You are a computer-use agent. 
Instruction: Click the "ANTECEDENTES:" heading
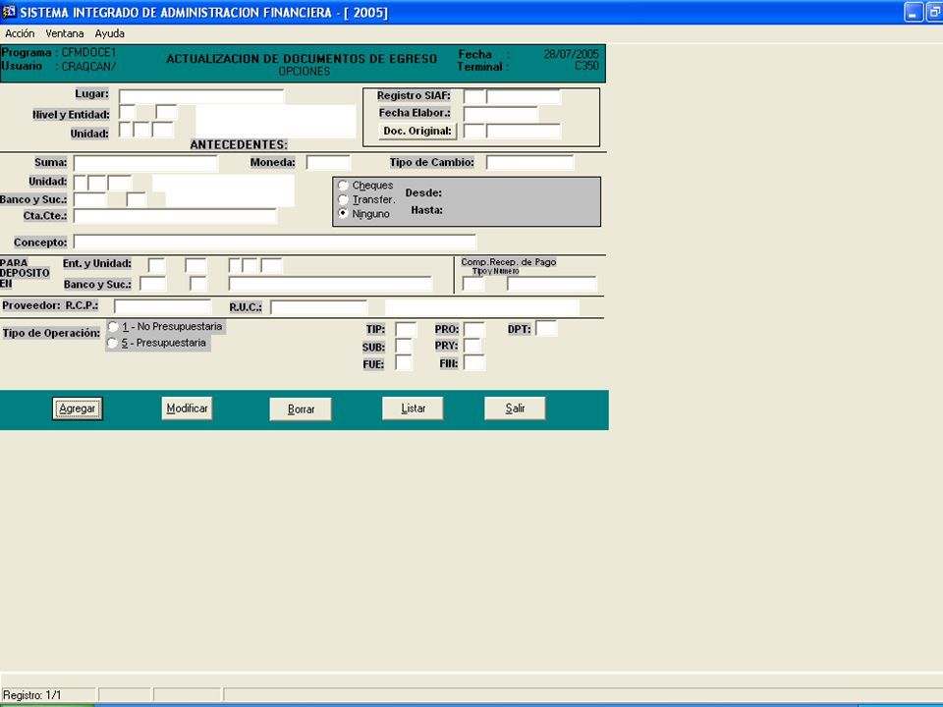(239, 145)
